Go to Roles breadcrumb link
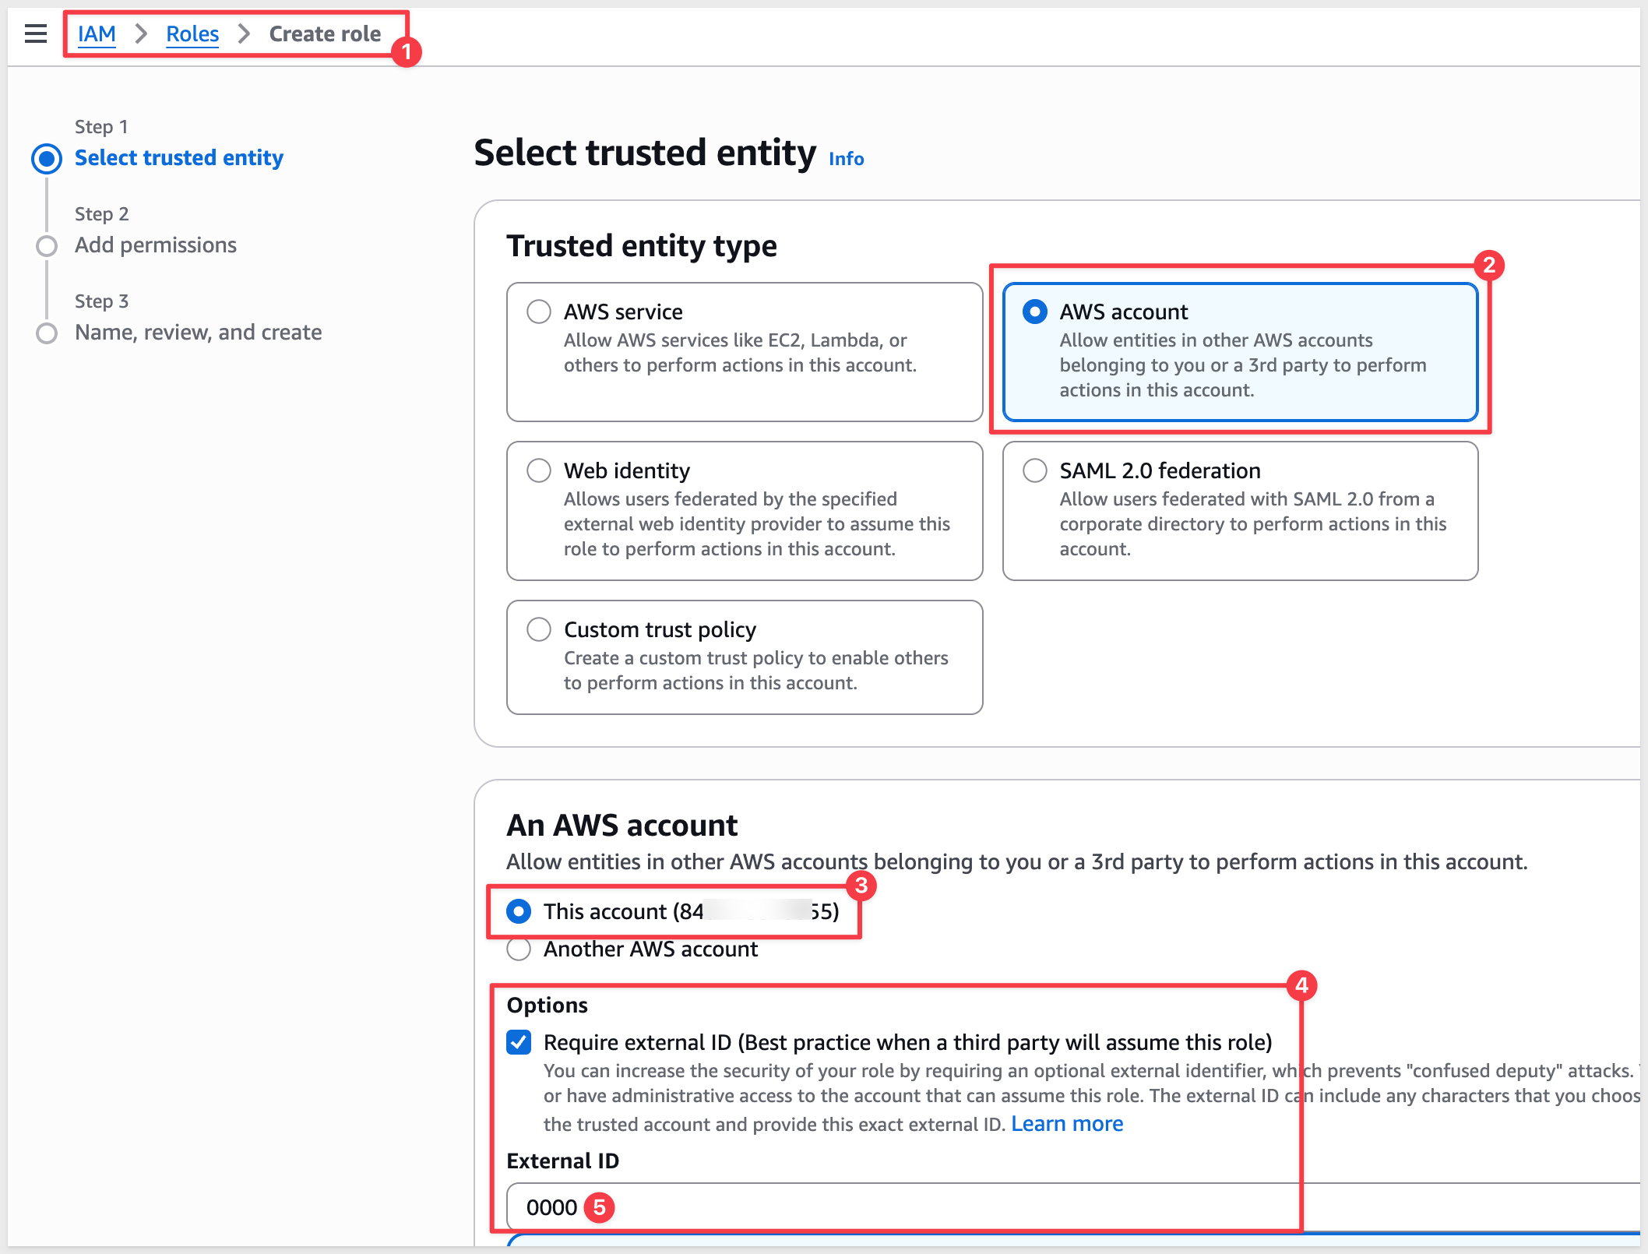 pyautogui.click(x=192, y=33)
